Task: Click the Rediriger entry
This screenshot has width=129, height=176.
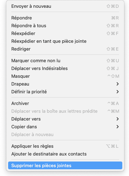Action: click(65, 49)
